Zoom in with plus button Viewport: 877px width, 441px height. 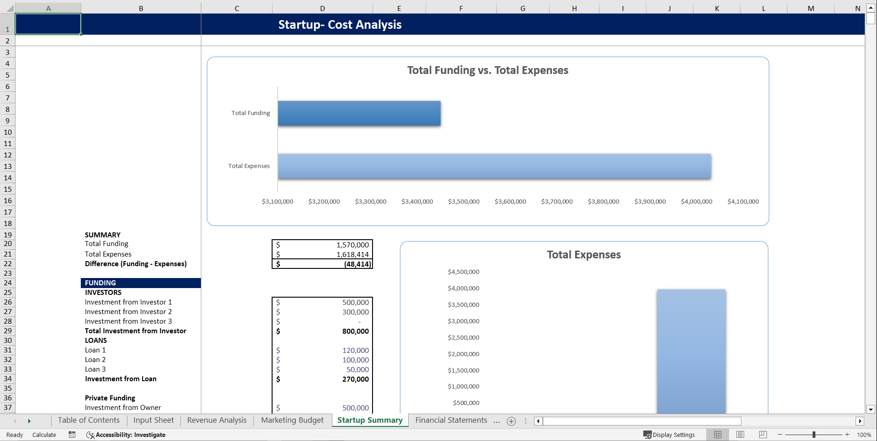pos(847,435)
